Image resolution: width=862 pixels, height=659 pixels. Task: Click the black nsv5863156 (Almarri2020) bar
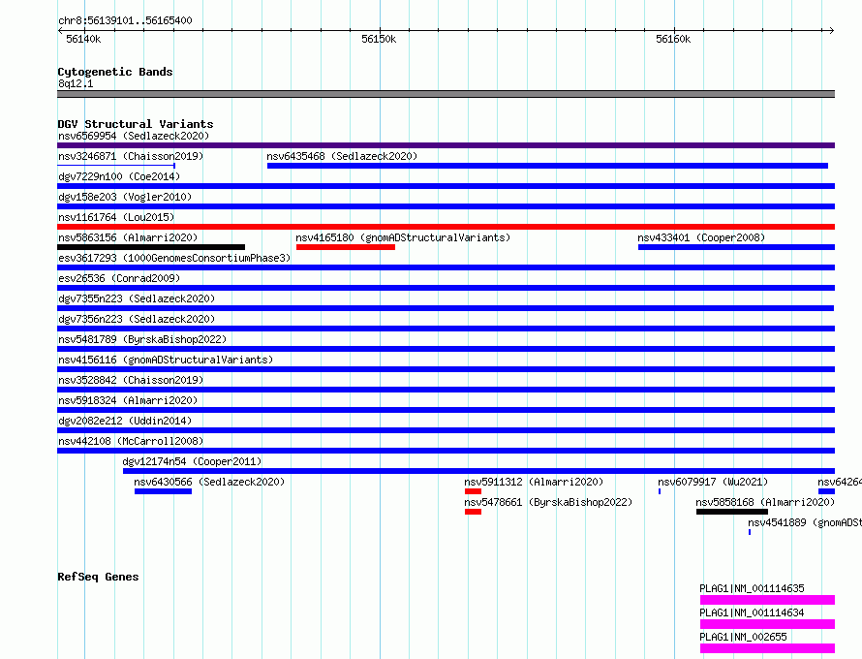[151, 247]
